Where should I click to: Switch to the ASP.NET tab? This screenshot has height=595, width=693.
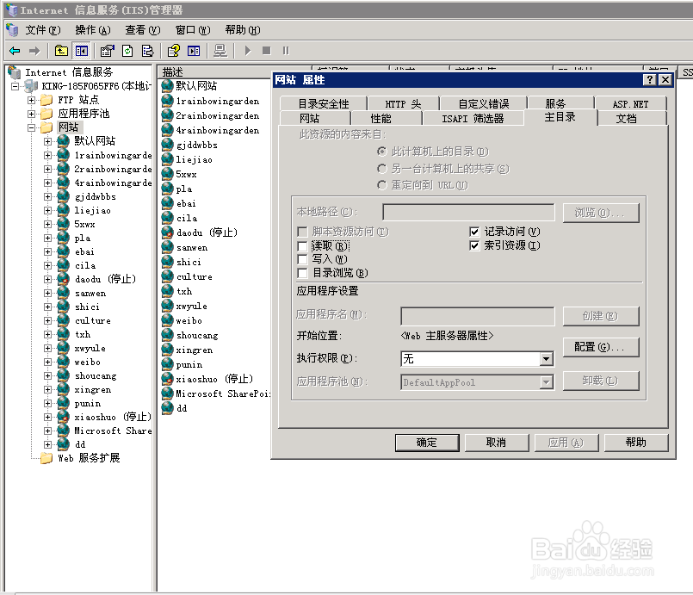(x=630, y=104)
